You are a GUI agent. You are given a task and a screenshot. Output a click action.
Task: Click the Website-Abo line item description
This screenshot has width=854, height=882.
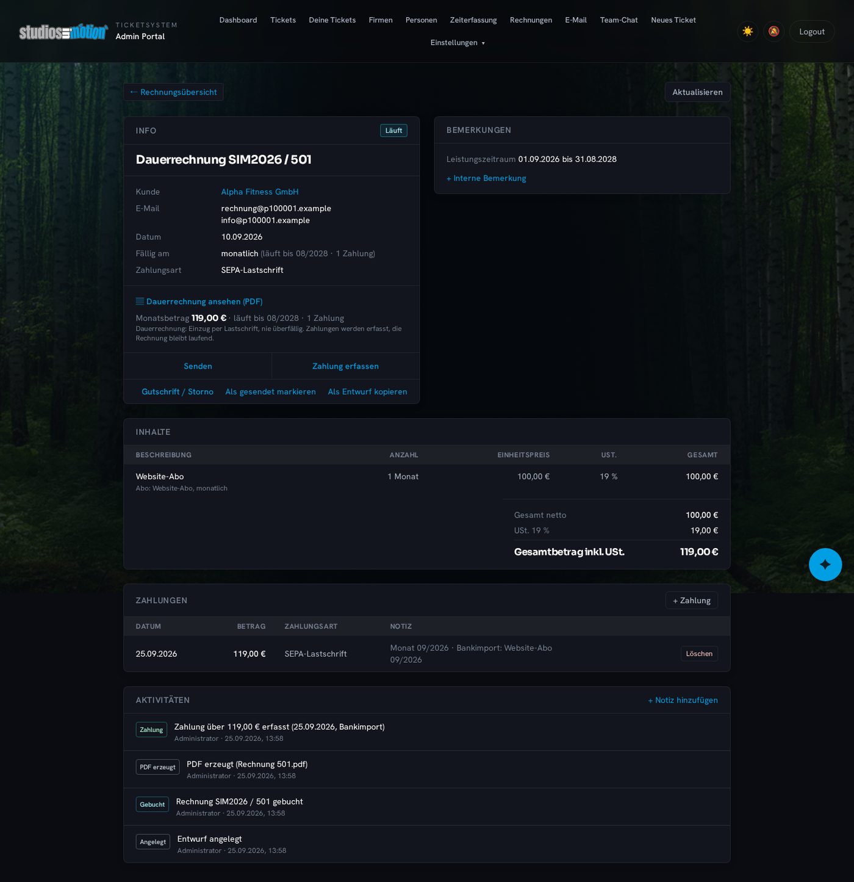(160, 477)
